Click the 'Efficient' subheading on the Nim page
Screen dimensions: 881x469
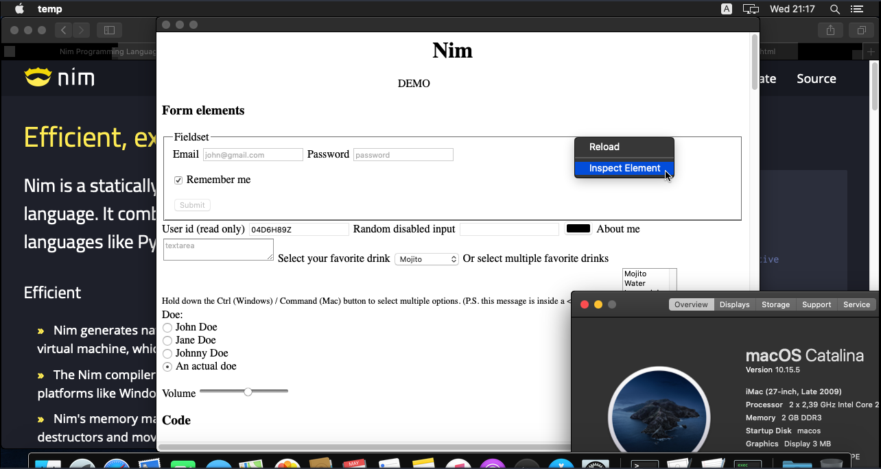[x=52, y=293]
